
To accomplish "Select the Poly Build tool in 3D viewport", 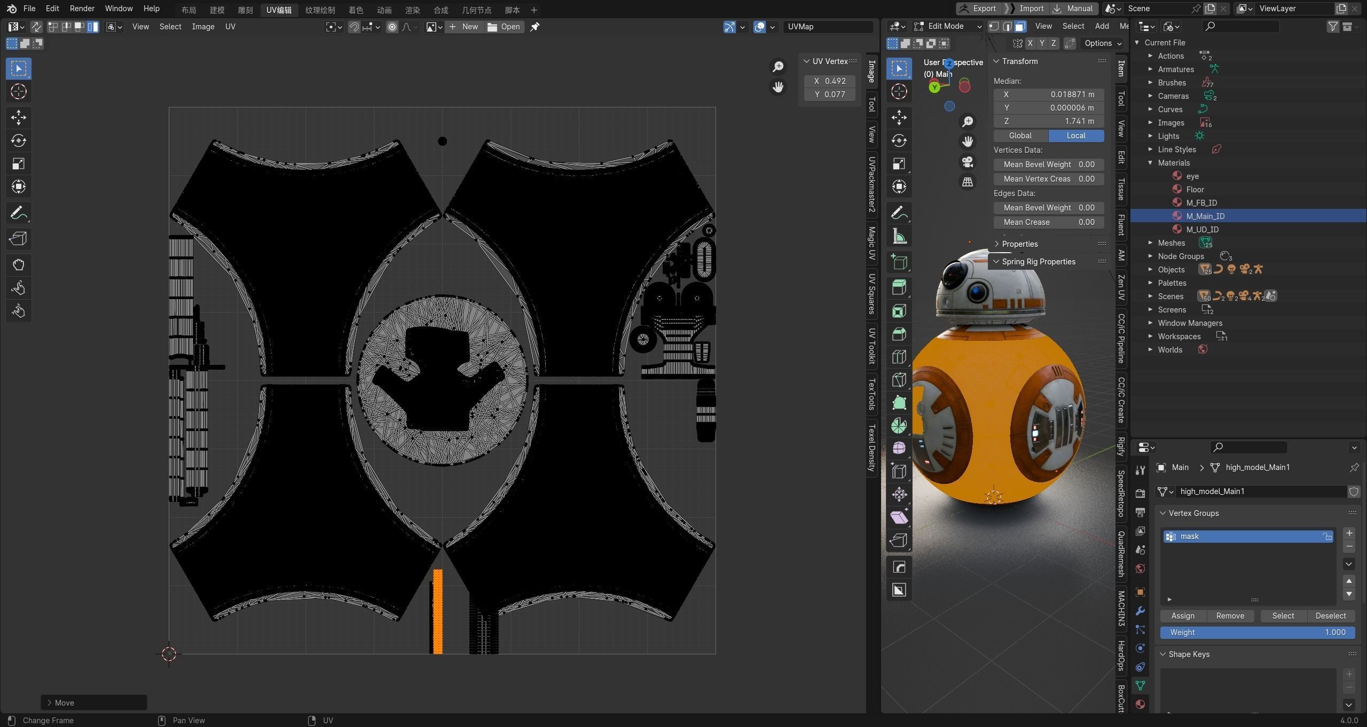I will (899, 403).
